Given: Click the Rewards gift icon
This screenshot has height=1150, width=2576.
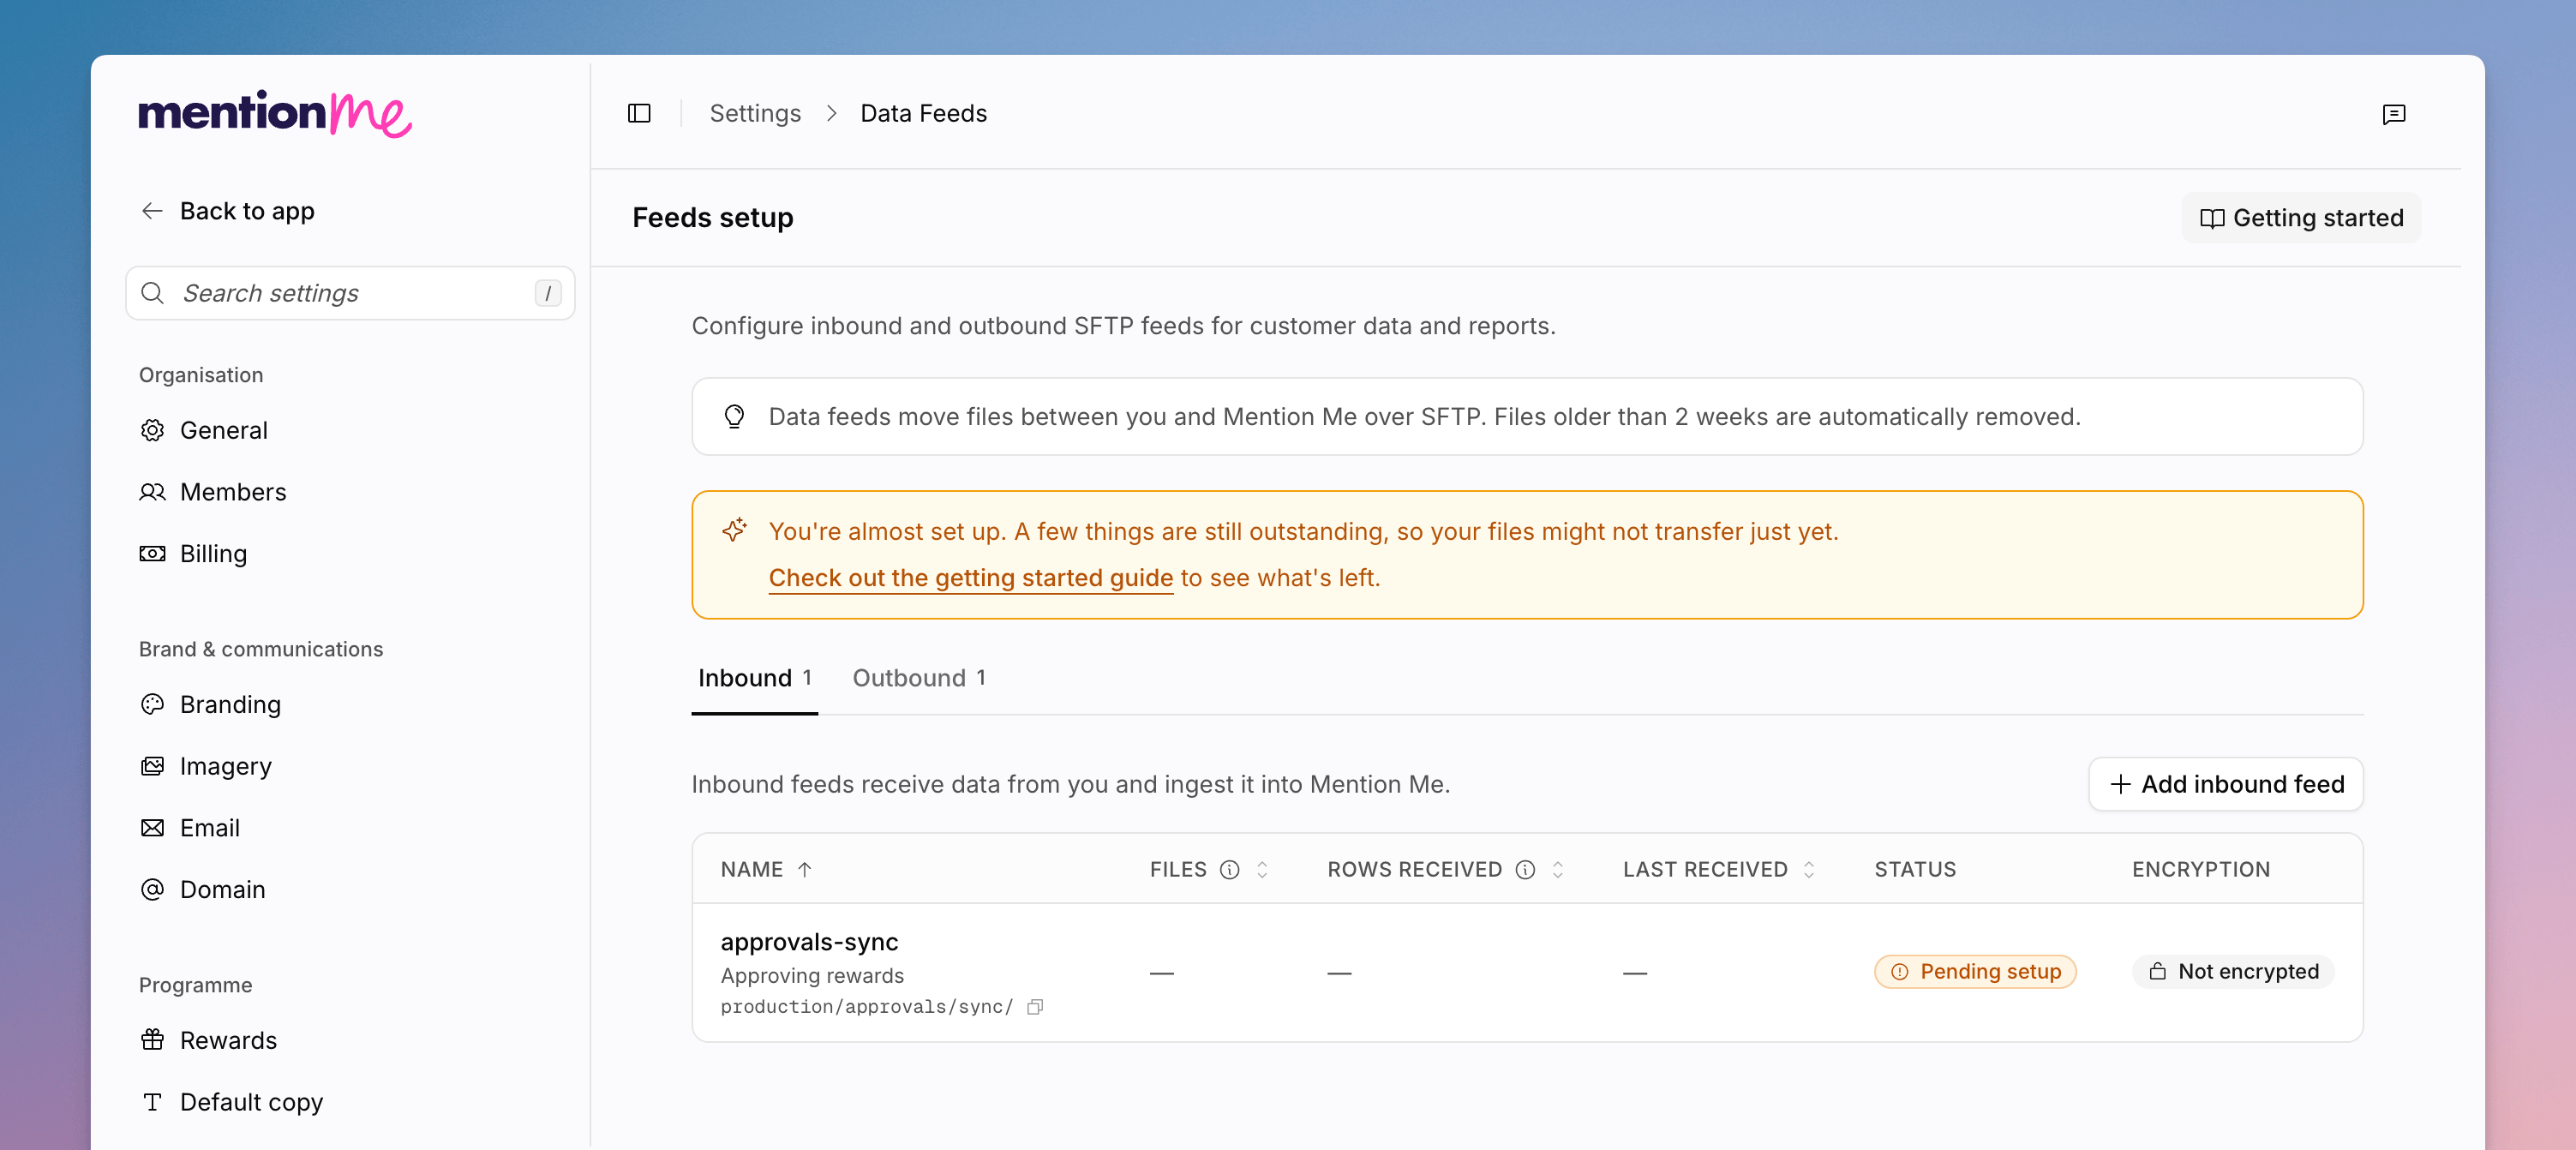Looking at the screenshot, I should [x=152, y=1040].
